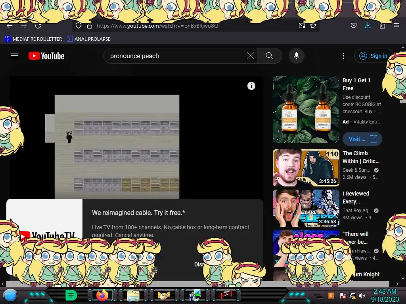Click horizontal scrollbar left arrow

(3, 284)
